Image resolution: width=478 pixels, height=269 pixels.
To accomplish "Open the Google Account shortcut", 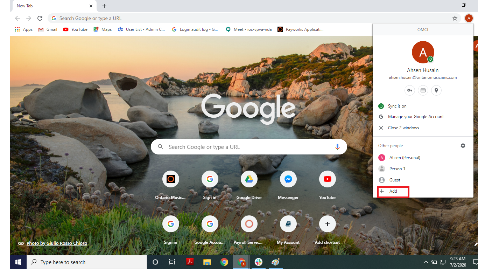I will tap(210, 230).
